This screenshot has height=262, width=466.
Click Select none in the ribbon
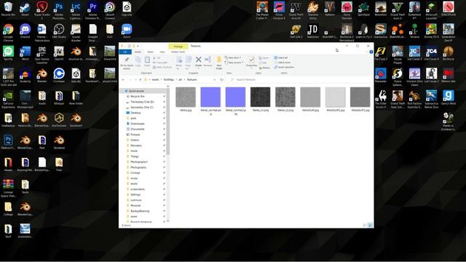pos(283,63)
